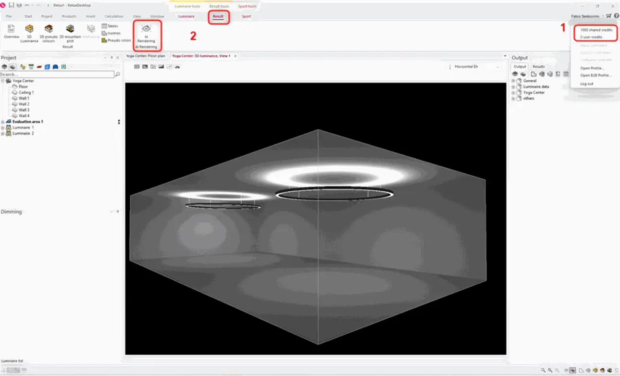Click the print icon in the title bar
Screen dimensions: 620x376
[19, 5]
